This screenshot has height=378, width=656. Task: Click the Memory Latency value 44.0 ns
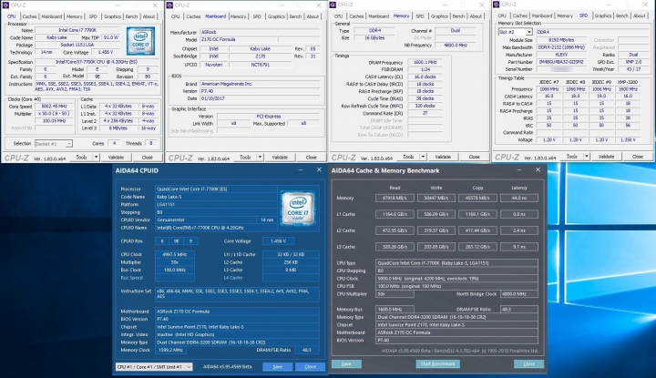(x=518, y=199)
